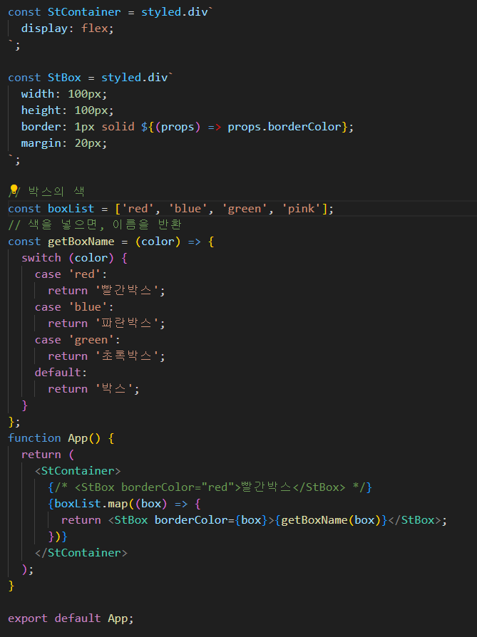The width and height of the screenshot is (477, 637).
Task: Click the closing </StContainer> tag
Action: (x=81, y=554)
